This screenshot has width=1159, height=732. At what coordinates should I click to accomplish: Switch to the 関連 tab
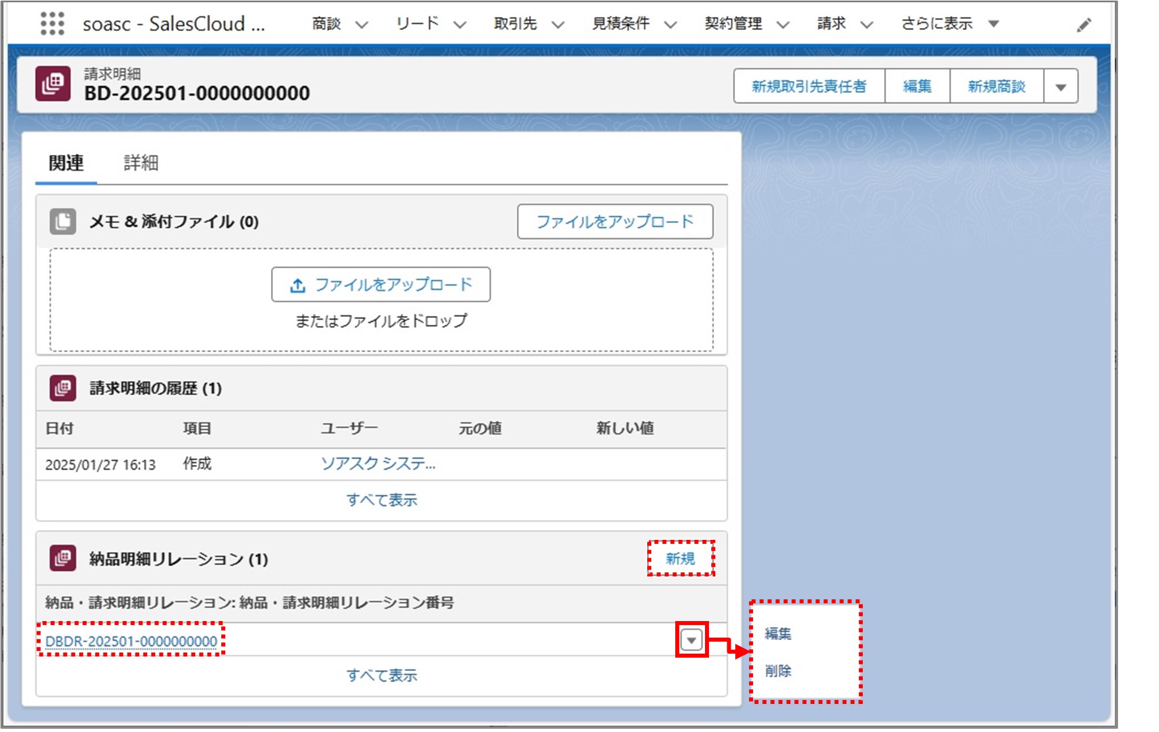click(x=66, y=163)
